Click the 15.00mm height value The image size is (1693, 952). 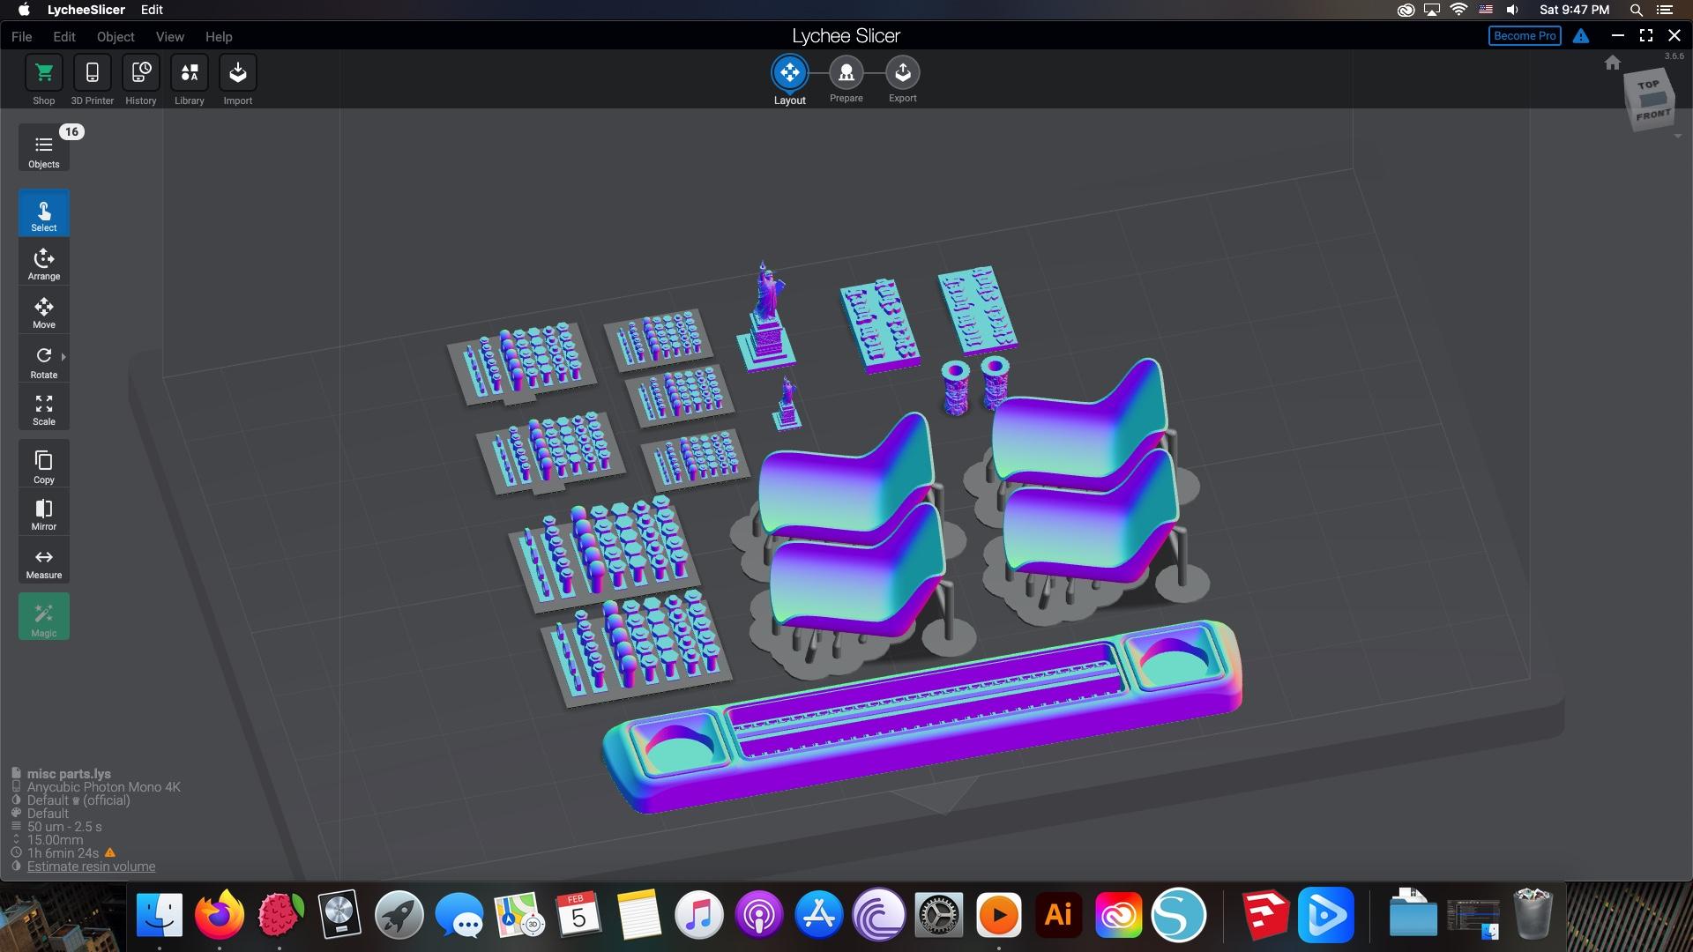55,840
